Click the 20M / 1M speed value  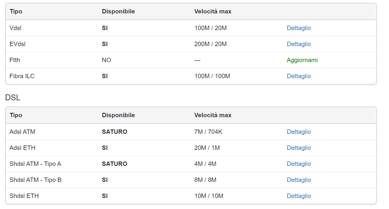click(x=207, y=148)
